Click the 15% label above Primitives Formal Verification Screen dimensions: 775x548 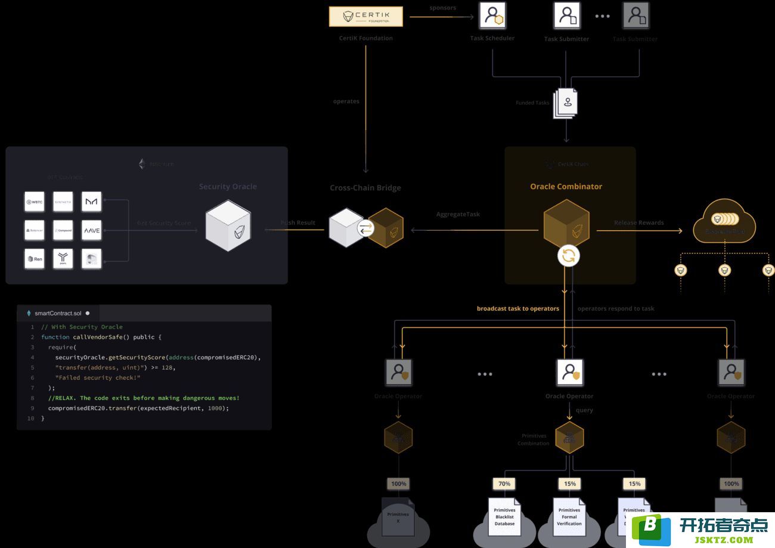point(569,484)
